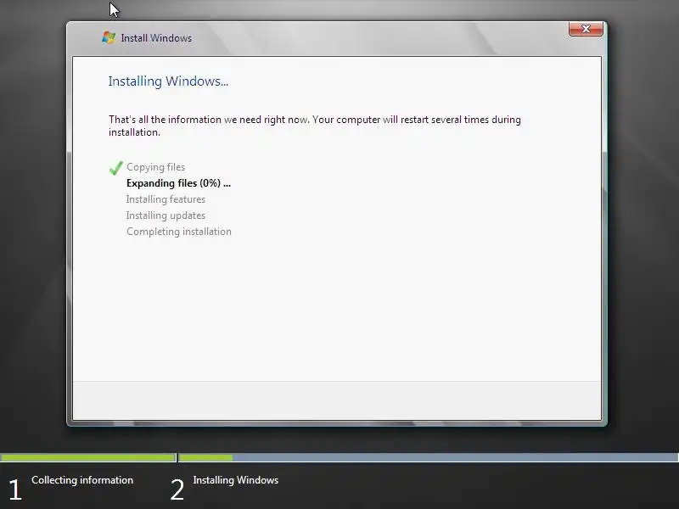Viewport: 679px width, 509px height.
Task: Click the green checkmark beside Copying files
Action: [116, 168]
